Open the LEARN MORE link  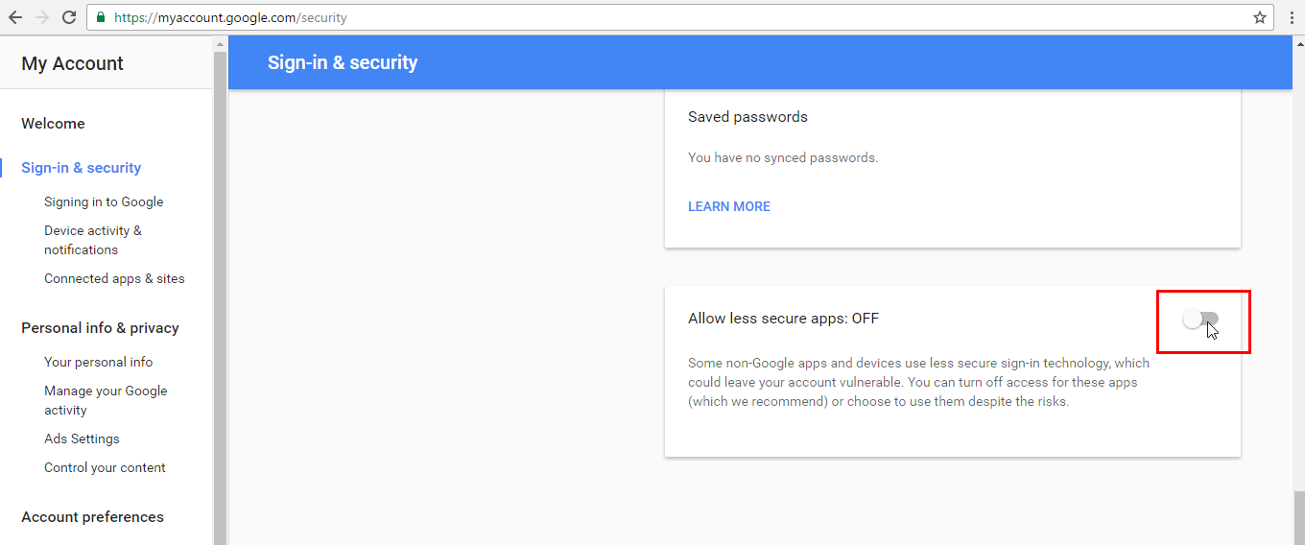(728, 206)
